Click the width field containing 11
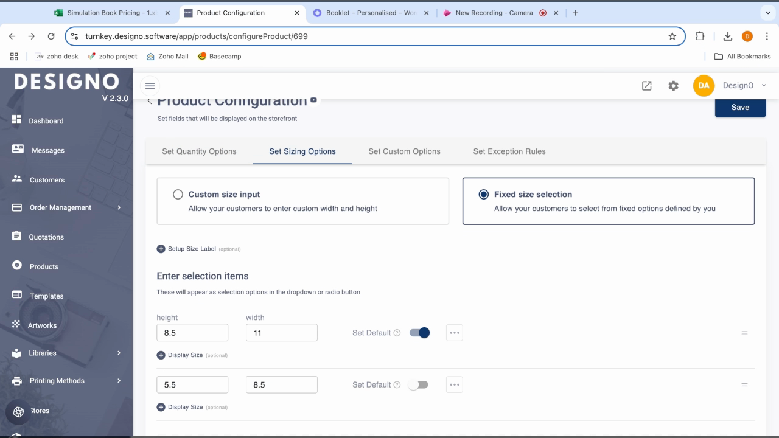Screen dimensions: 779x438 tap(281, 333)
